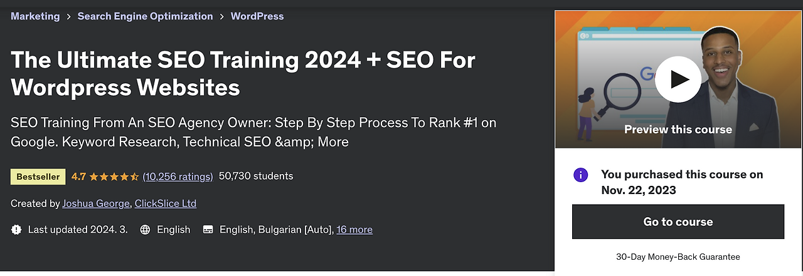Go to Search Engine Optimization breadcrumb
The image size is (803, 276).
pyautogui.click(x=145, y=16)
